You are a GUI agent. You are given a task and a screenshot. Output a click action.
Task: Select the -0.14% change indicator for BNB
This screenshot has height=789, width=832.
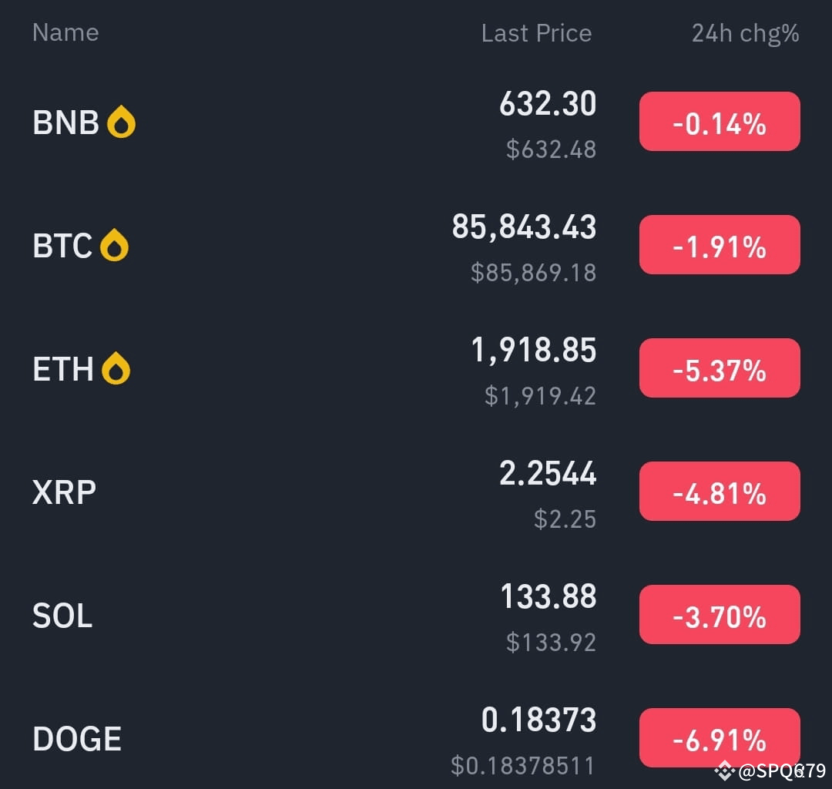point(719,121)
